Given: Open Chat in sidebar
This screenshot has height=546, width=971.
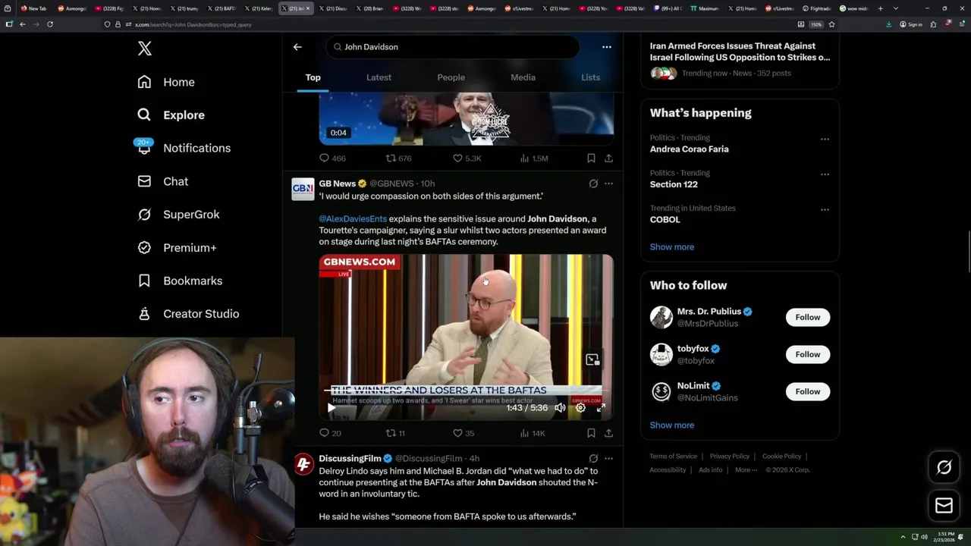Looking at the screenshot, I should pyautogui.click(x=162, y=181).
